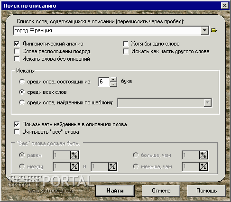The height and width of the screenshot is (202, 231).
Task: Open the шаблон template dropdown list
Action: click(x=208, y=102)
